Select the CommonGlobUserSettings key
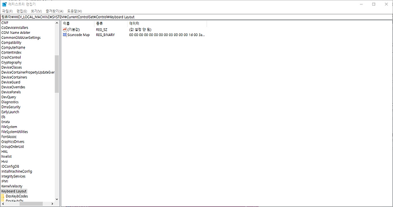 click(x=21, y=38)
